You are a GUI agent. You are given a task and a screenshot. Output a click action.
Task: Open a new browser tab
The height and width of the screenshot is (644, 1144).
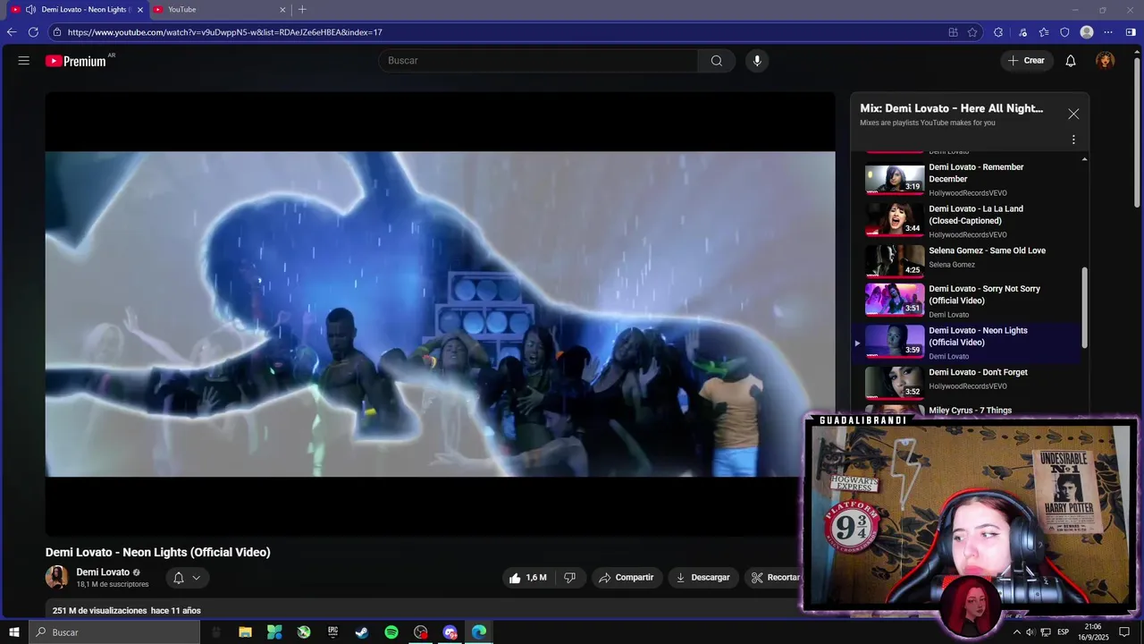302,10
